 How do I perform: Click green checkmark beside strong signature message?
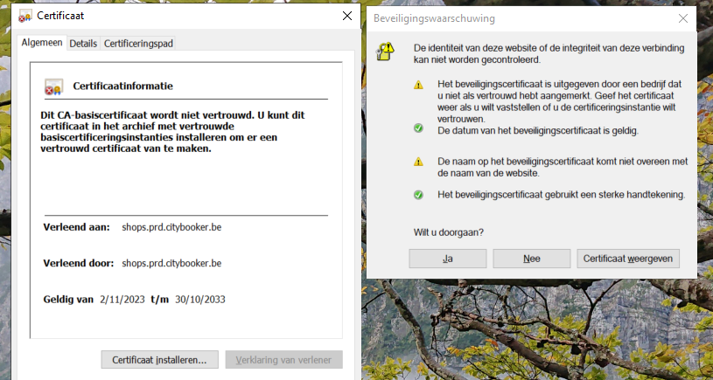[418, 194]
